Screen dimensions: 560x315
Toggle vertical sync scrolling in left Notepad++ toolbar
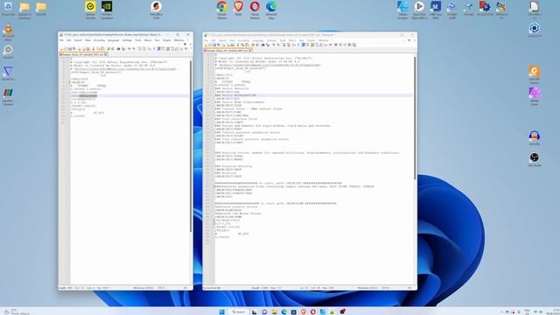(x=140, y=49)
